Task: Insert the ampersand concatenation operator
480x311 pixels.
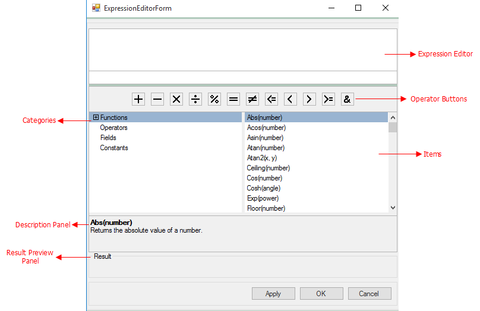Action: (347, 99)
